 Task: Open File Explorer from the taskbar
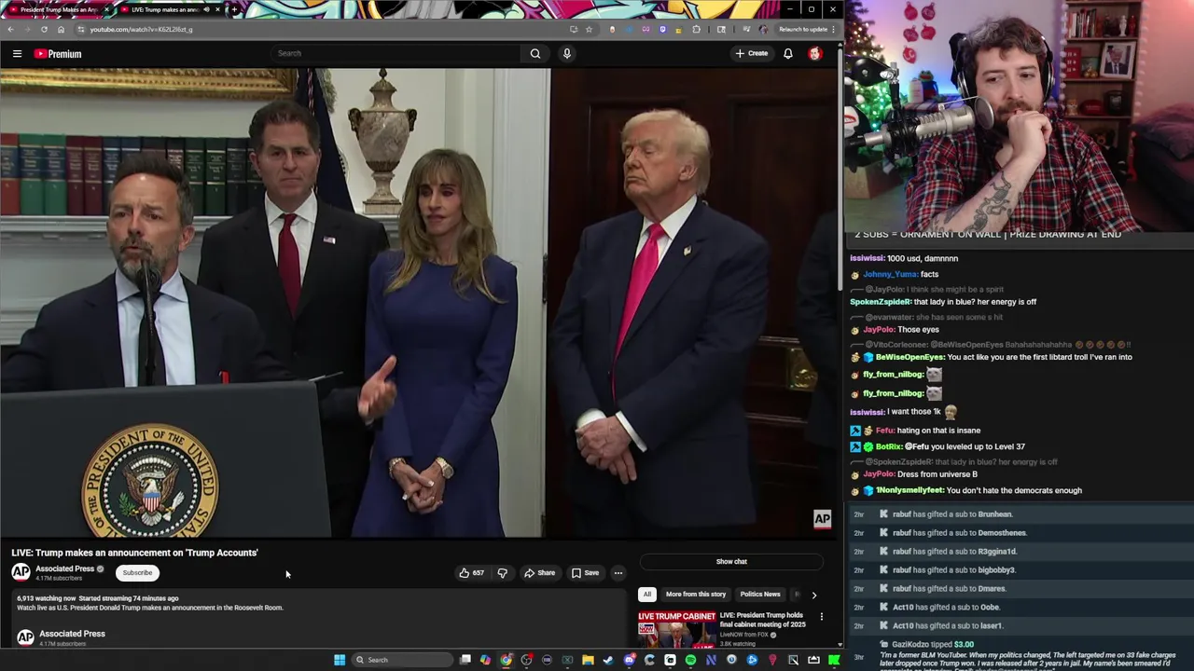tap(588, 660)
